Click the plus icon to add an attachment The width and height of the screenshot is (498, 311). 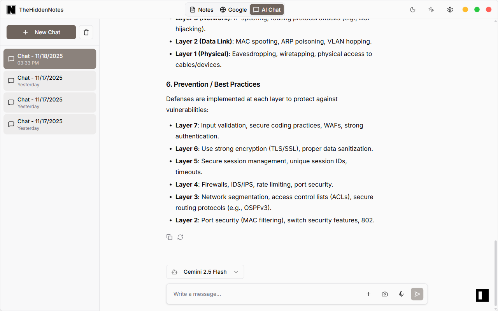click(368, 294)
